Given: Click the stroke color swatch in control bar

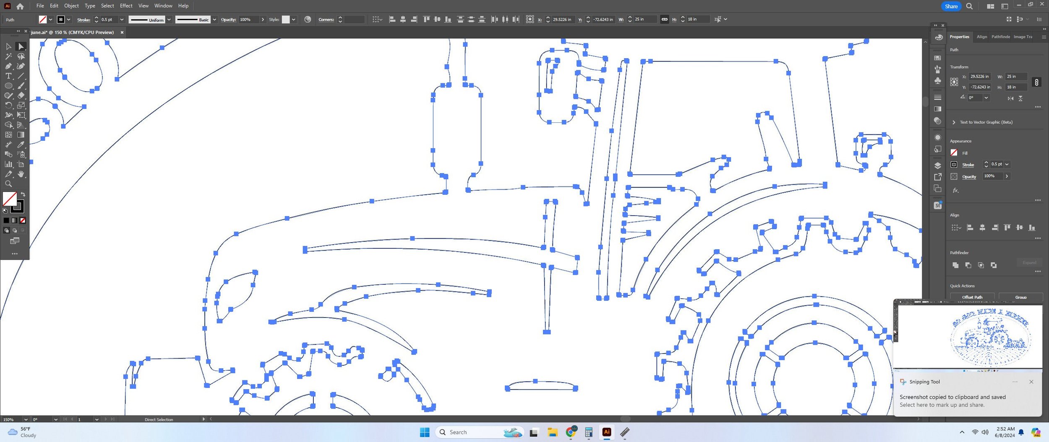Looking at the screenshot, I should coord(61,20).
